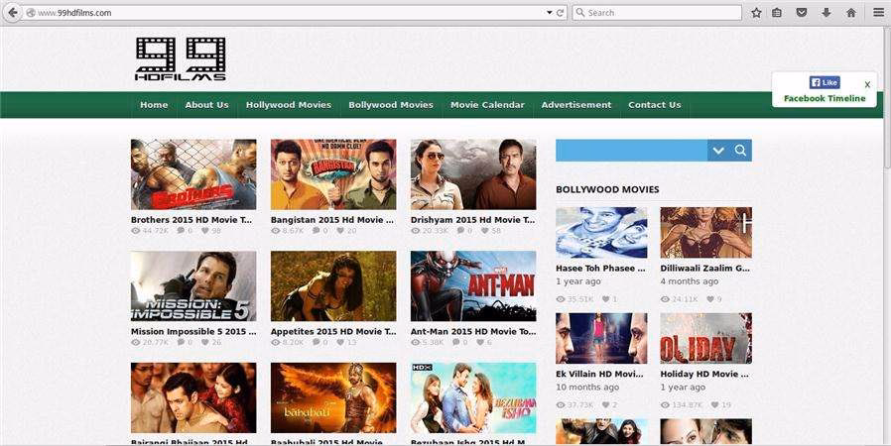Click the Ek Villain HD Movie title
The image size is (891, 446).
(x=599, y=375)
